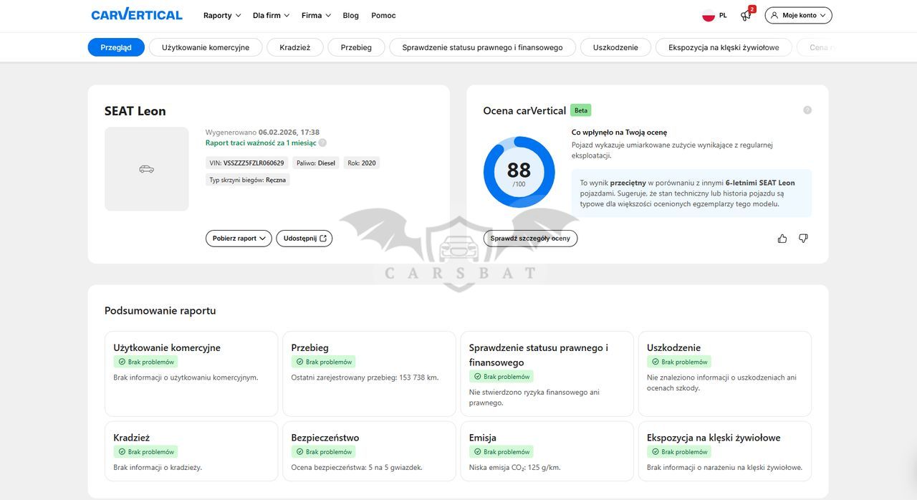Click the Paliwo: Diesel tag
This screenshot has width=917, height=500.
coord(316,163)
